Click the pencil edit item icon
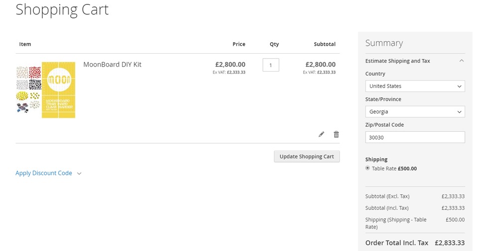The image size is (498, 251). [x=321, y=134]
